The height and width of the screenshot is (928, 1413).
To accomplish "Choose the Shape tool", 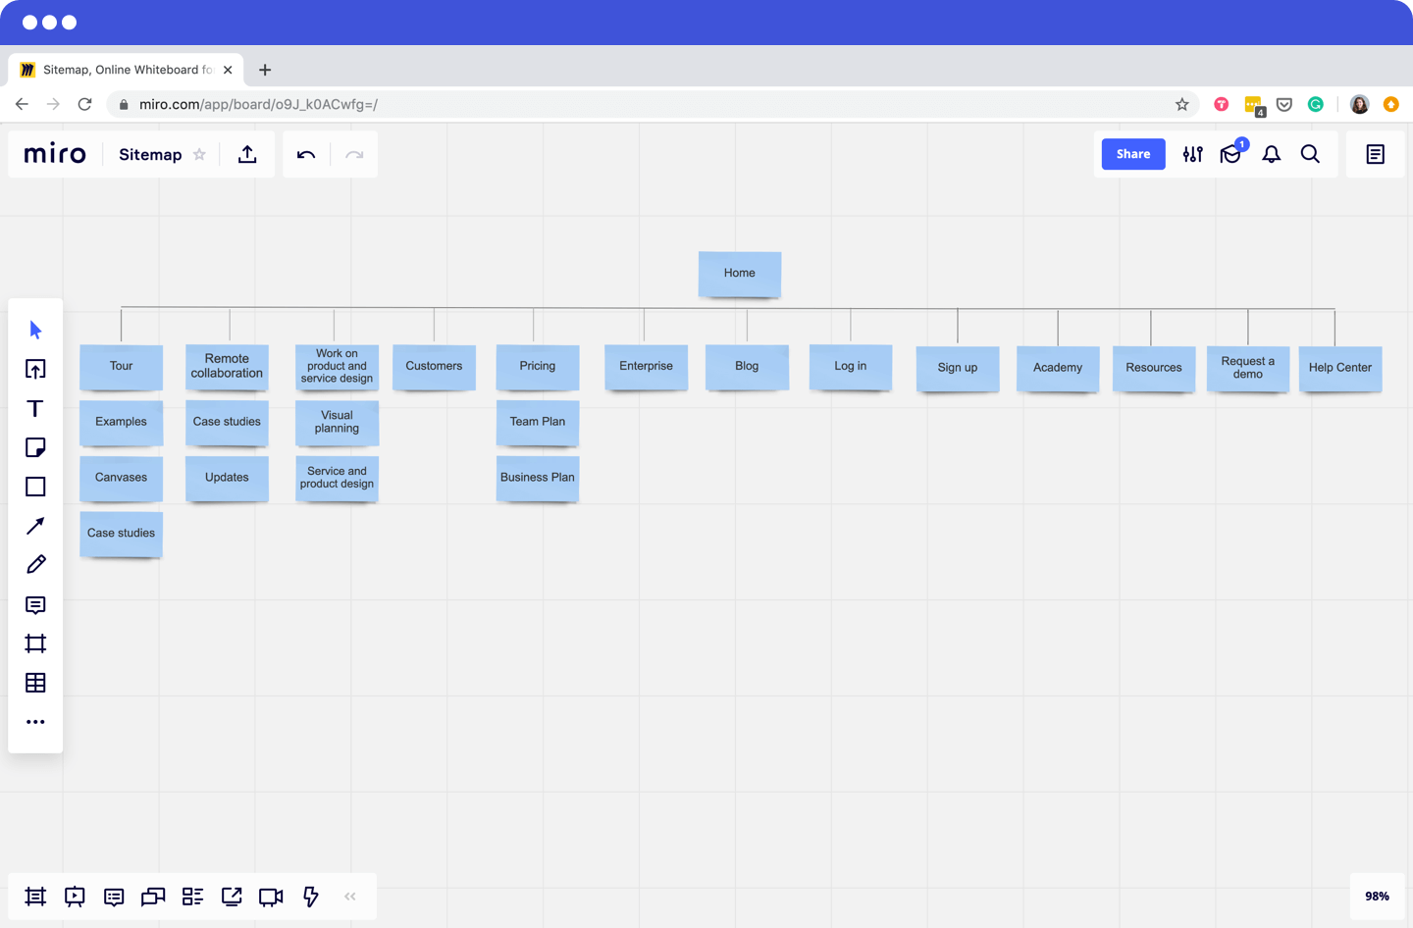I will point(35,487).
